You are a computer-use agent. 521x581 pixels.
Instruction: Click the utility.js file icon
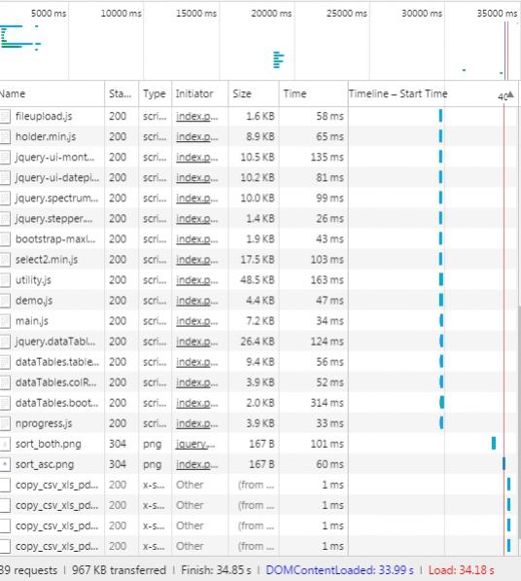click(5, 280)
